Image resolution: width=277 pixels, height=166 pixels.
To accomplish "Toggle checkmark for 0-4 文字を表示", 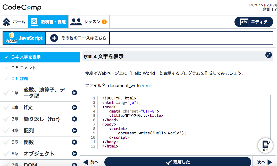I will coord(7,57).
